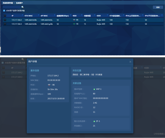
Task: Click the green wifi icon showing -56
Action: [74, 24]
